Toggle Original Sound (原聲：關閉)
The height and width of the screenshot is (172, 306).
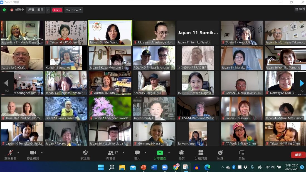pyautogui.click(x=36, y=10)
